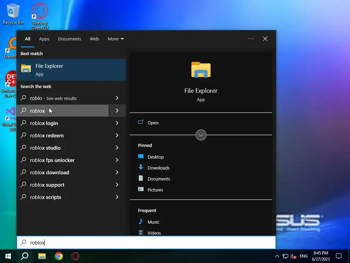This screenshot has height=263, width=350.
Task: Click search box containing 'roblox'
Action: tap(146, 242)
